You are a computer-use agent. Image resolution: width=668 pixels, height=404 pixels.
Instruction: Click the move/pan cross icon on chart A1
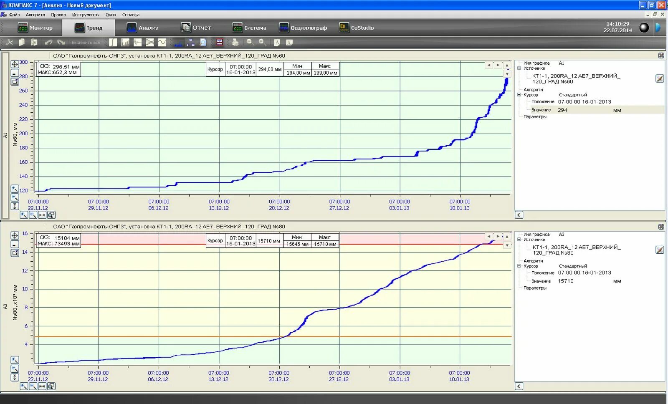click(x=15, y=64)
